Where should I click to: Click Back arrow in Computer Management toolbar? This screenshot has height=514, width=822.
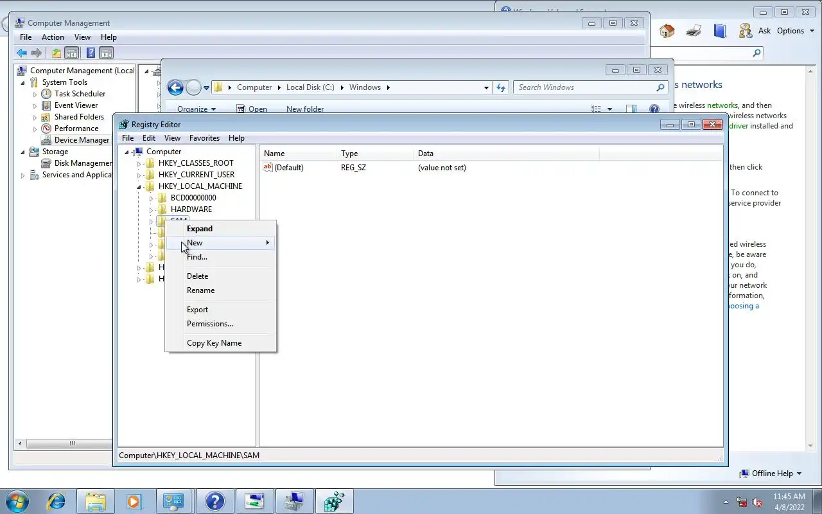coord(22,53)
